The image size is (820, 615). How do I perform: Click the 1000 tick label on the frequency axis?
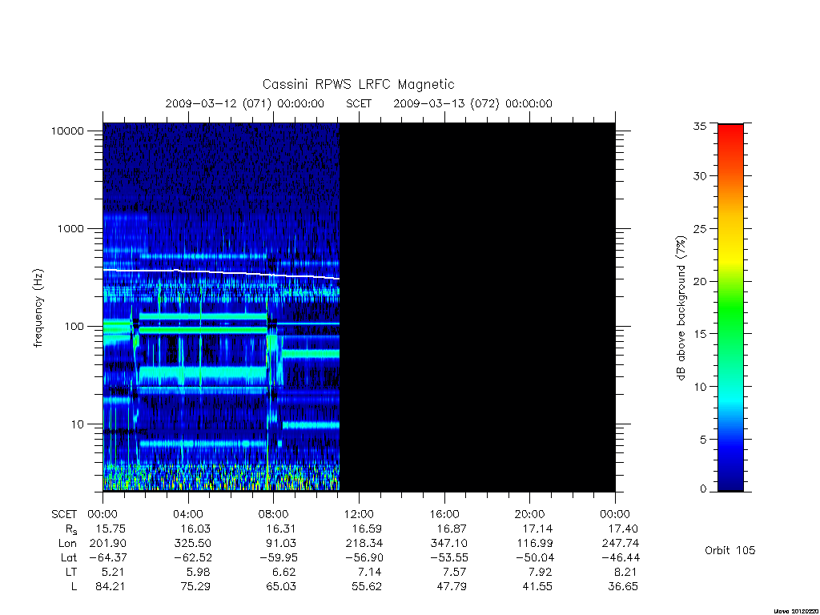[x=70, y=228]
